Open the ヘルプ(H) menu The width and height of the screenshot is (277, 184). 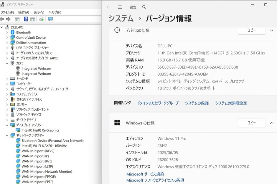point(55,12)
